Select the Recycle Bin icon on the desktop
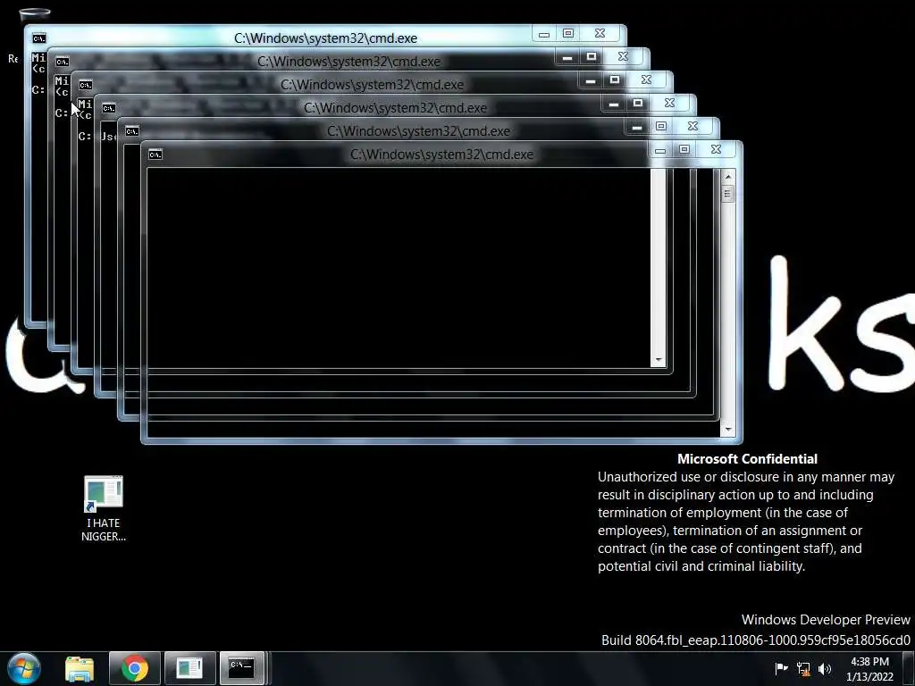 pos(35,14)
